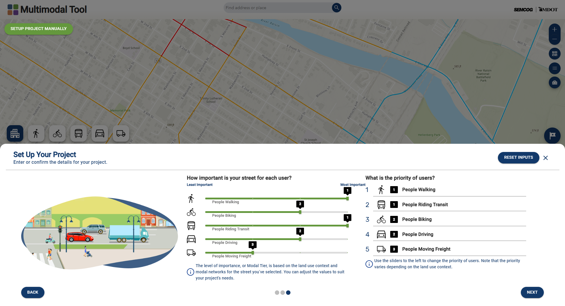Viewport: 565px width, 306px height.
Task: Select the walking network map icon
Action: click(x=36, y=133)
